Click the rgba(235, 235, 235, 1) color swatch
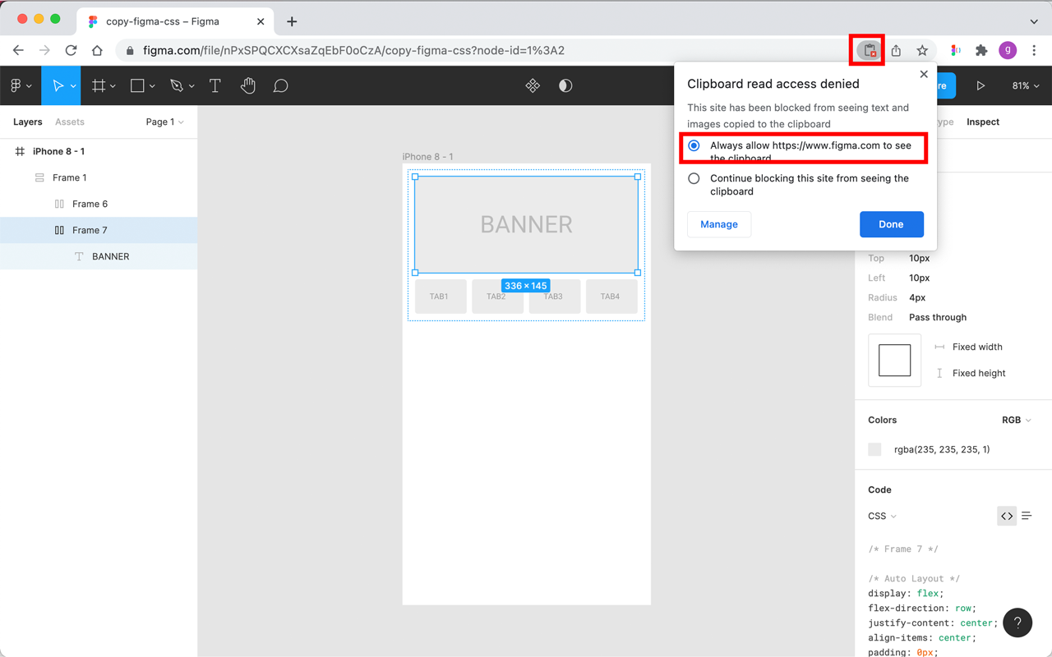Viewport: 1052px width, 657px height. coord(874,449)
